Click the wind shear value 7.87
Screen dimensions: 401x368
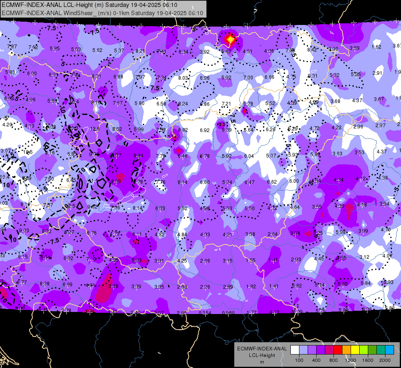(12, 47)
